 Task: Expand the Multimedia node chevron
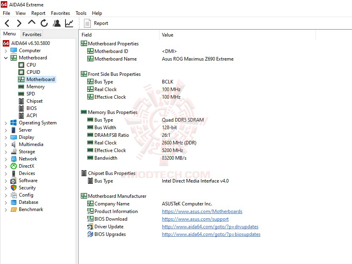tap(6, 145)
